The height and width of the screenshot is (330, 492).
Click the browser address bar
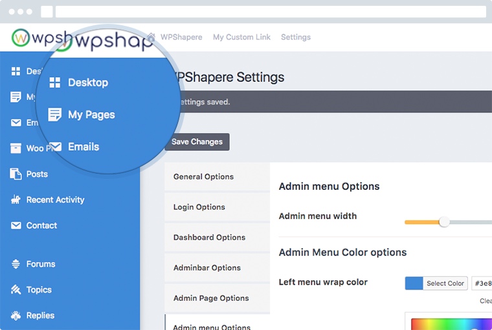coord(271,12)
